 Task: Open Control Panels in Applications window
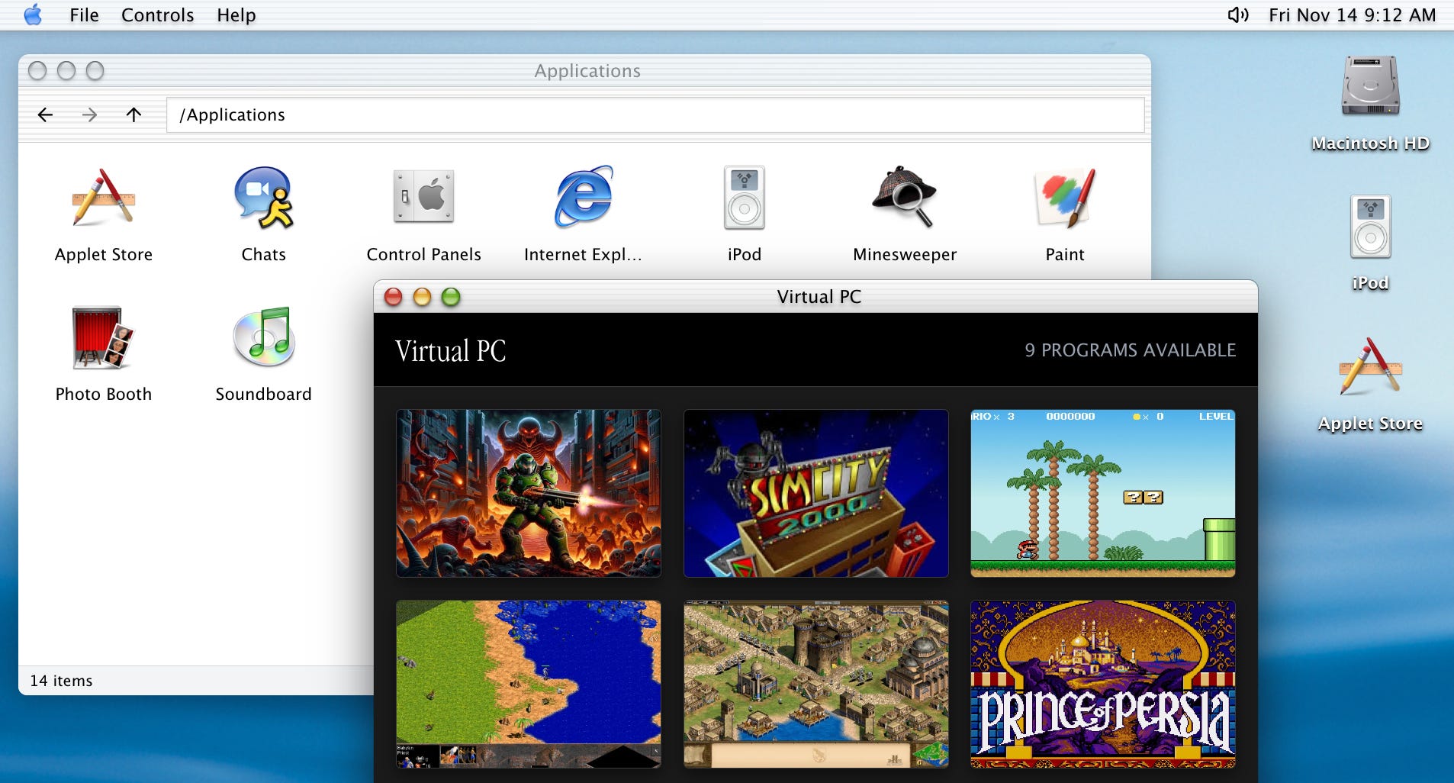point(423,197)
